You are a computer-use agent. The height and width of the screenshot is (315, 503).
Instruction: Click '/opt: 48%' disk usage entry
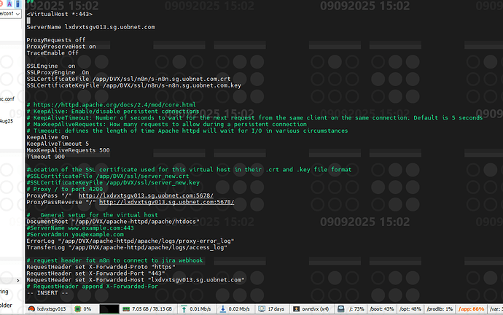tap(410, 309)
